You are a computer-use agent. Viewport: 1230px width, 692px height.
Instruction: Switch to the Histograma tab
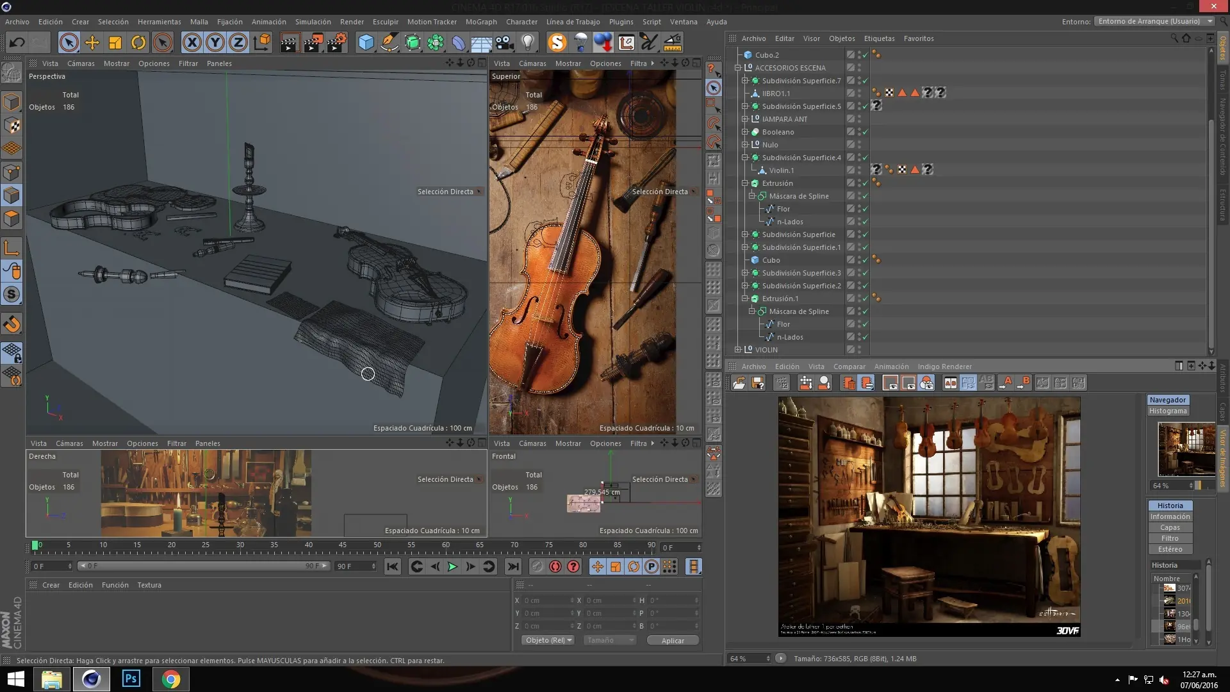1168,411
